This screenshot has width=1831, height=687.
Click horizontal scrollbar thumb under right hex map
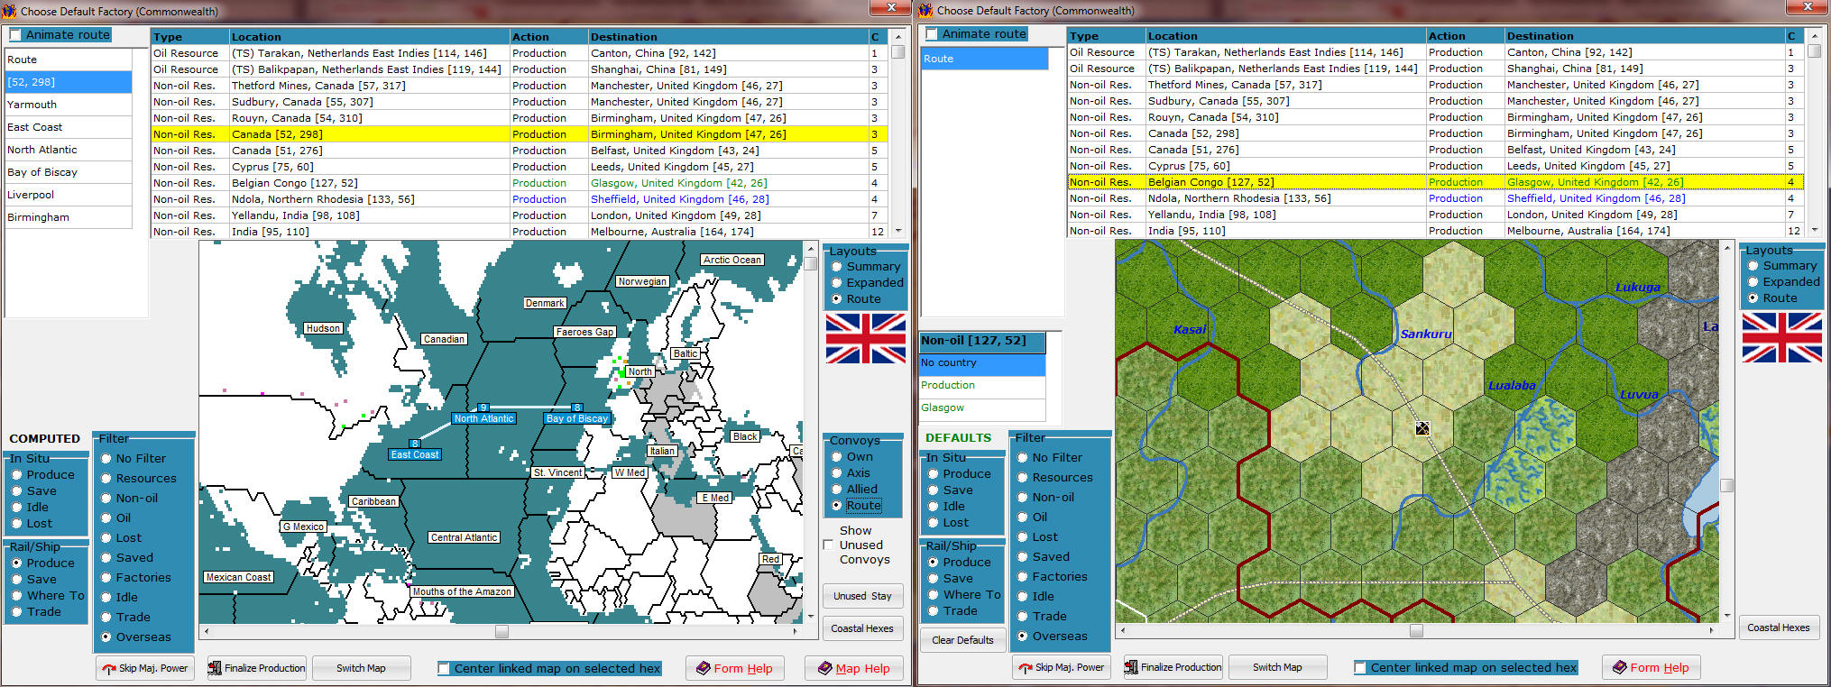coord(1416,631)
